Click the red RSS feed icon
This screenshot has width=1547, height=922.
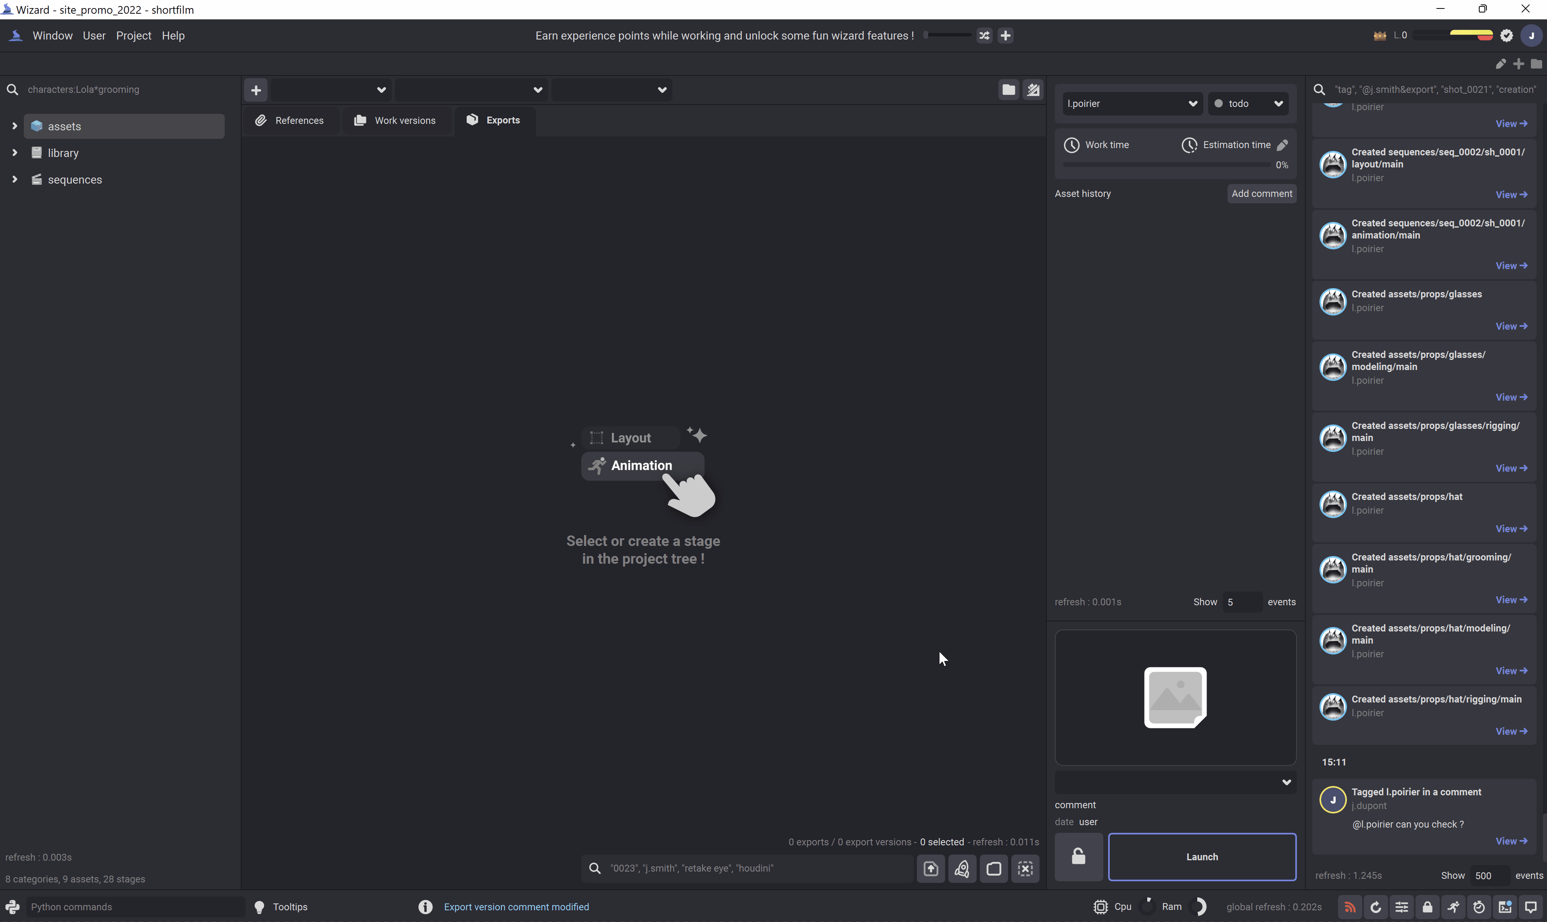[x=1349, y=907]
